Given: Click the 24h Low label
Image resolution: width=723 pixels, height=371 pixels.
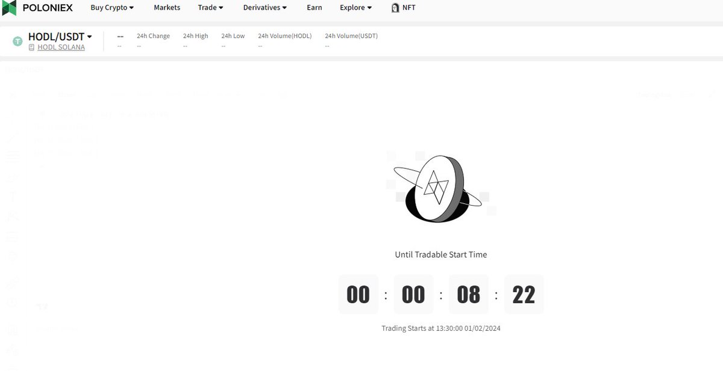Looking at the screenshot, I should coord(233,36).
